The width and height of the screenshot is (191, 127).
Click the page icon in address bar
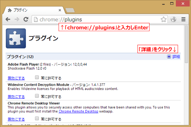click(x=36, y=19)
